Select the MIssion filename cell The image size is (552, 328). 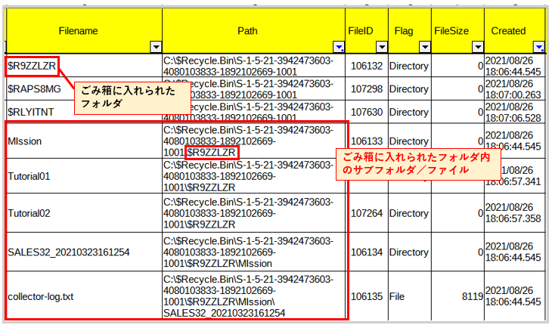click(x=84, y=141)
